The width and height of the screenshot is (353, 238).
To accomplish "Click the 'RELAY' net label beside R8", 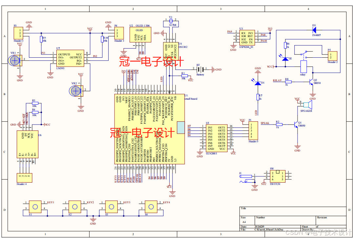I will coord(277,81).
